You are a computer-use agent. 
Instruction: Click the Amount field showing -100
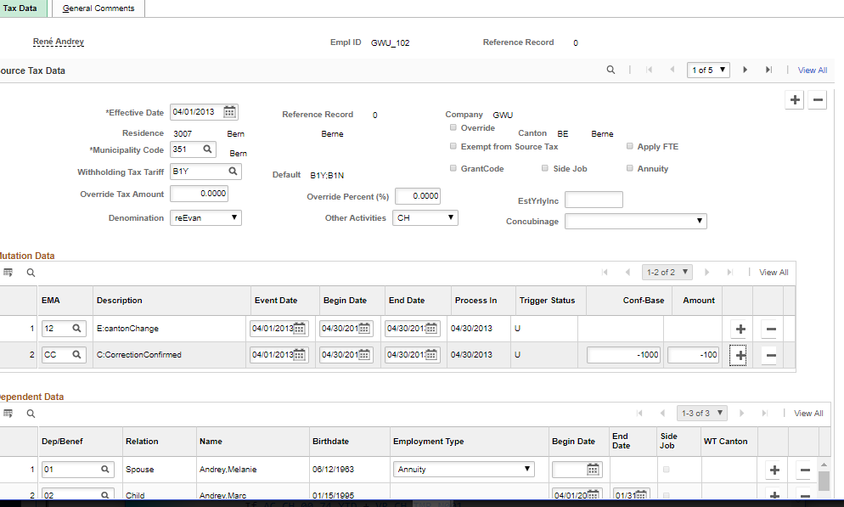tap(693, 355)
